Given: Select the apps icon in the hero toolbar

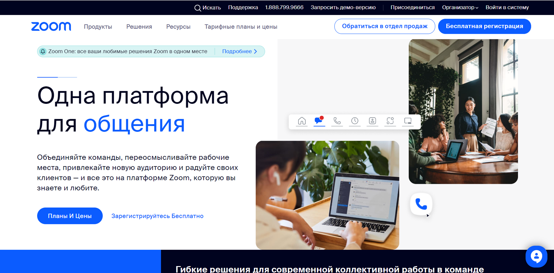Looking at the screenshot, I should click(x=390, y=121).
